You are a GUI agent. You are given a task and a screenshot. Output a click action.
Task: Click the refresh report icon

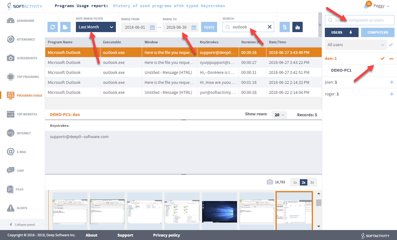pos(52,27)
